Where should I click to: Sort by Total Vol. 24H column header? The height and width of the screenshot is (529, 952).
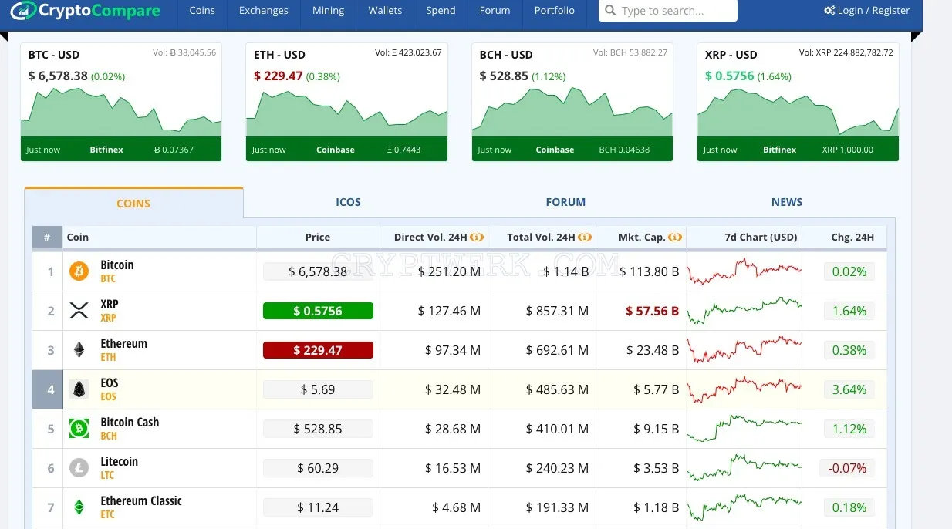542,238
